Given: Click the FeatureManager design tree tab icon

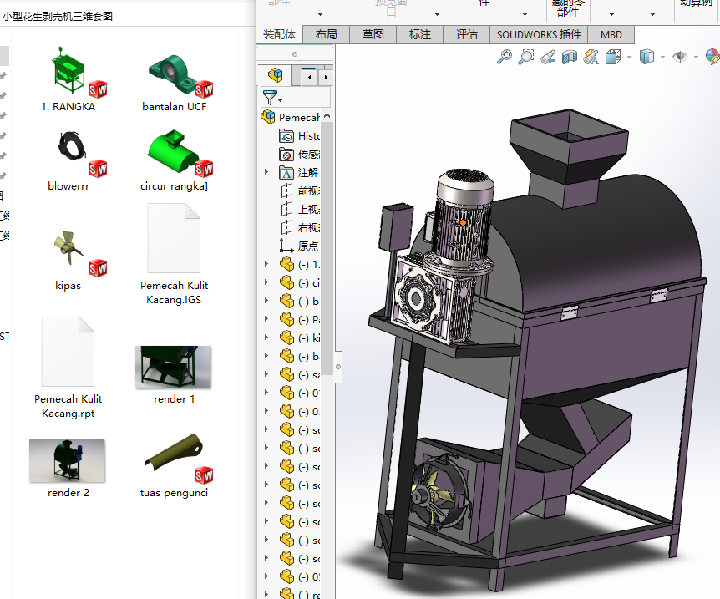Looking at the screenshot, I should coord(275,76).
